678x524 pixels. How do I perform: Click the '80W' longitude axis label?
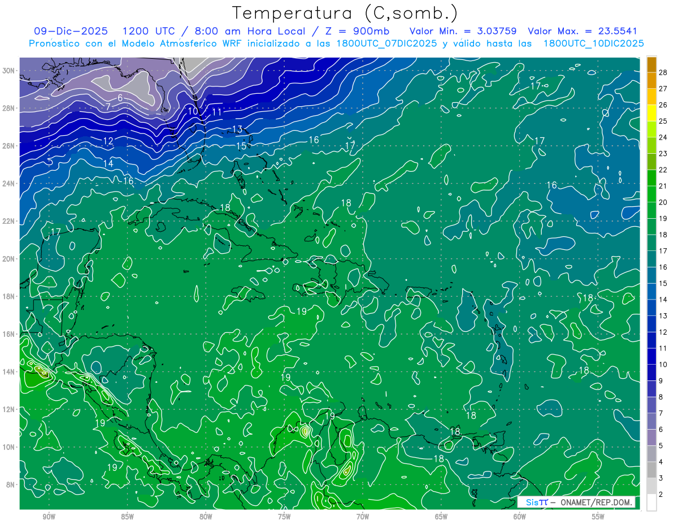pos(206,517)
